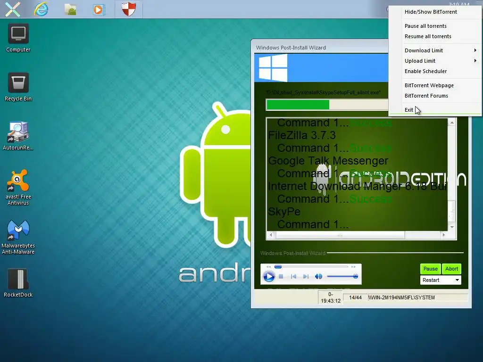Choose Enable Scheduler menu entry
This screenshot has height=362, width=483.
coord(435,72)
